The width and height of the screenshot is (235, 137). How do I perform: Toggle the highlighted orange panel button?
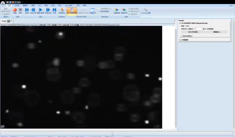point(72,11)
